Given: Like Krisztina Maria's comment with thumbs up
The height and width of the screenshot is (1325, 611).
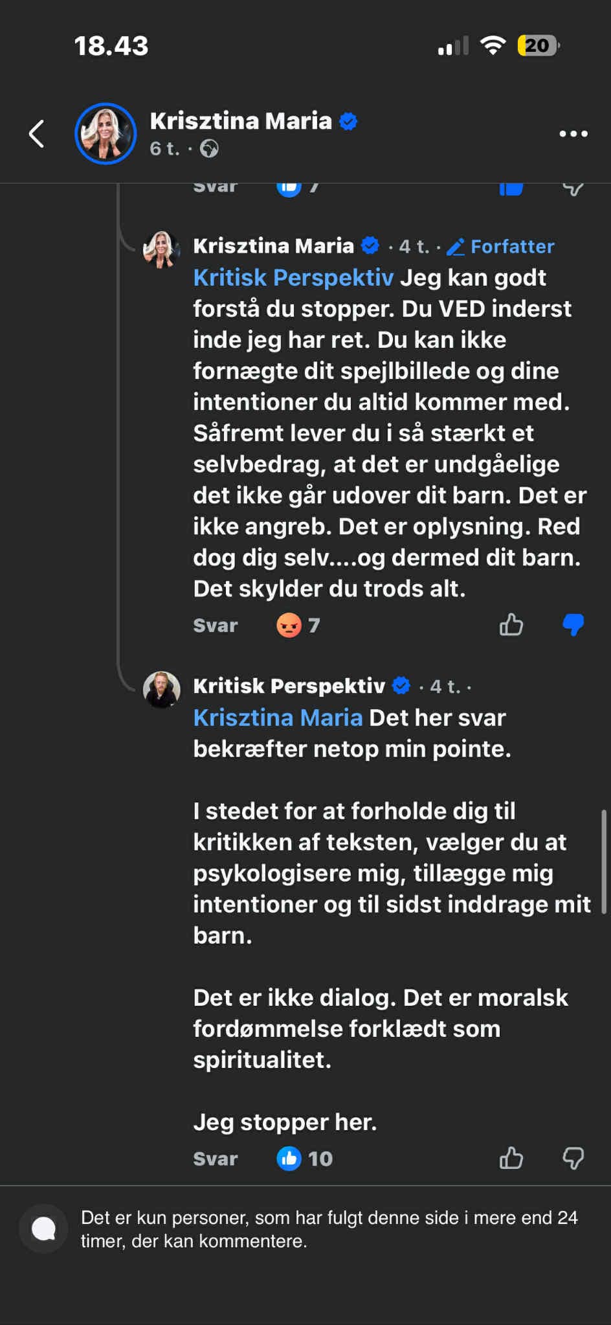Looking at the screenshot, I should pos(511,625).
